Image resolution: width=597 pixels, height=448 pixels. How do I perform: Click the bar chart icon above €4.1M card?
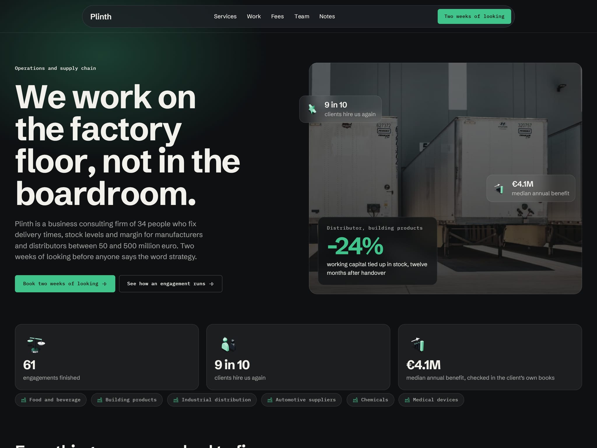tap(418, 344)
